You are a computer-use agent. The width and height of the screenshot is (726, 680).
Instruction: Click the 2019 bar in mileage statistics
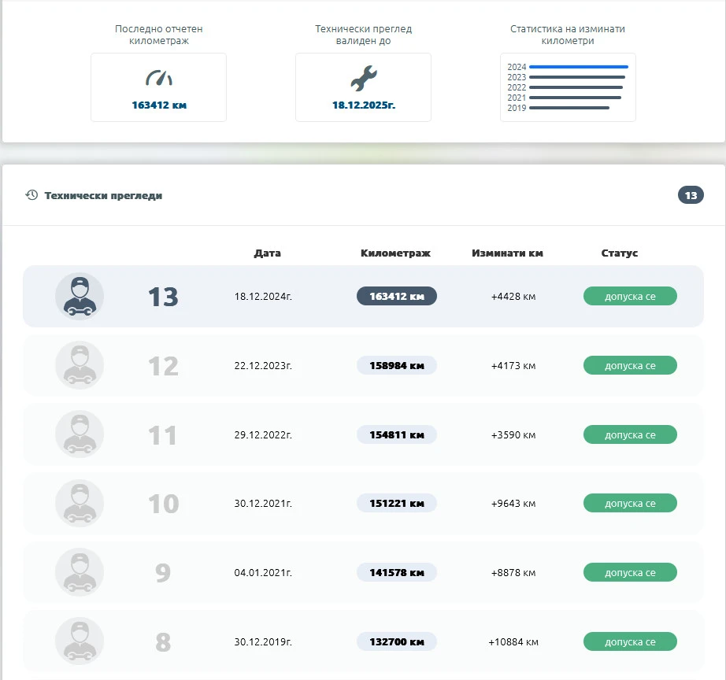click(x=569, y=108)
